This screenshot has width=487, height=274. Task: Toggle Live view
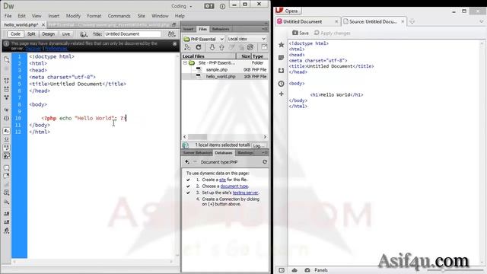[66, 34]
